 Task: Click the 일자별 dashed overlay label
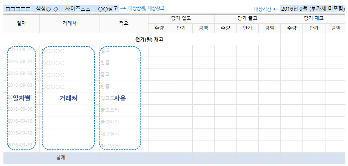(x=21, y=98)
